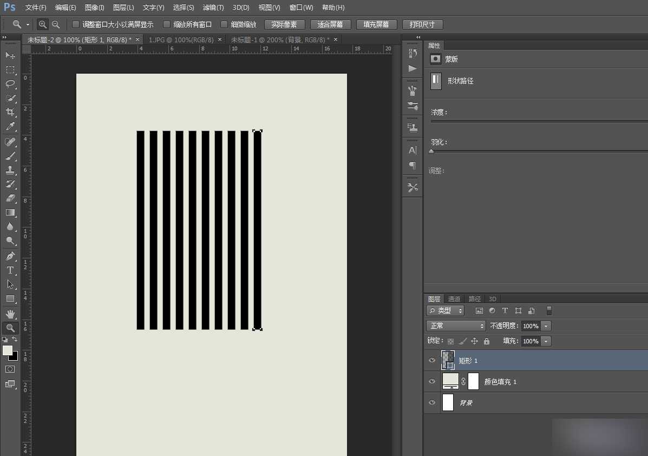
Task: Select the Move tool
Action: (10, 56)
